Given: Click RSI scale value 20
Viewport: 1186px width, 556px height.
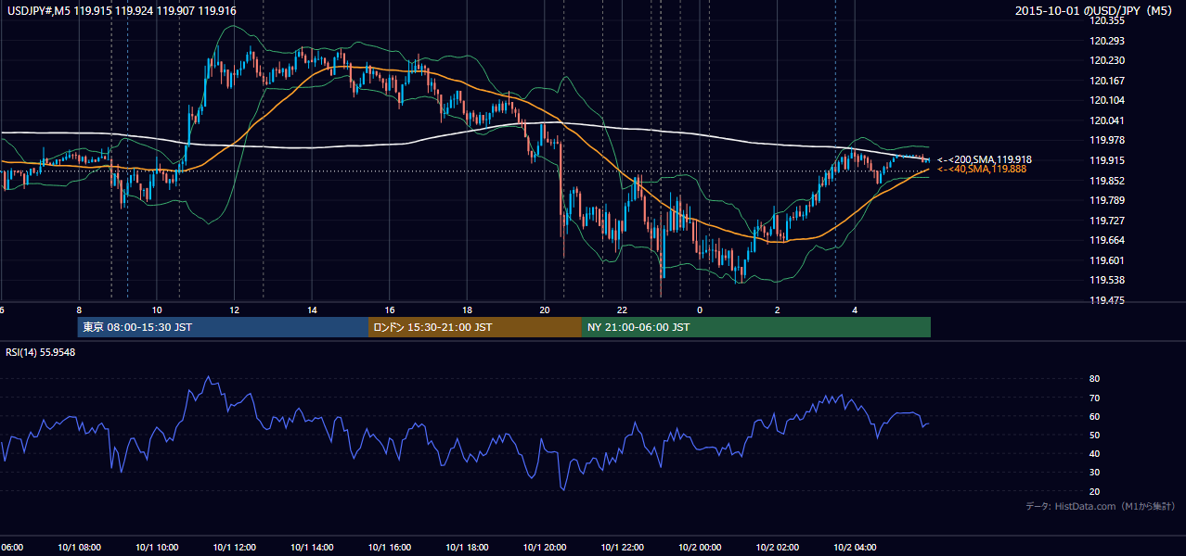Looking at the screenshot, I should click(x=1095, y=491).
